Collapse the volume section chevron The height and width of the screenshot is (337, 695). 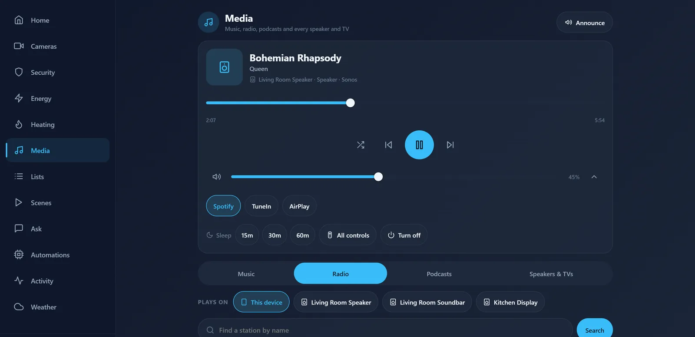click(x=594, y=177)
